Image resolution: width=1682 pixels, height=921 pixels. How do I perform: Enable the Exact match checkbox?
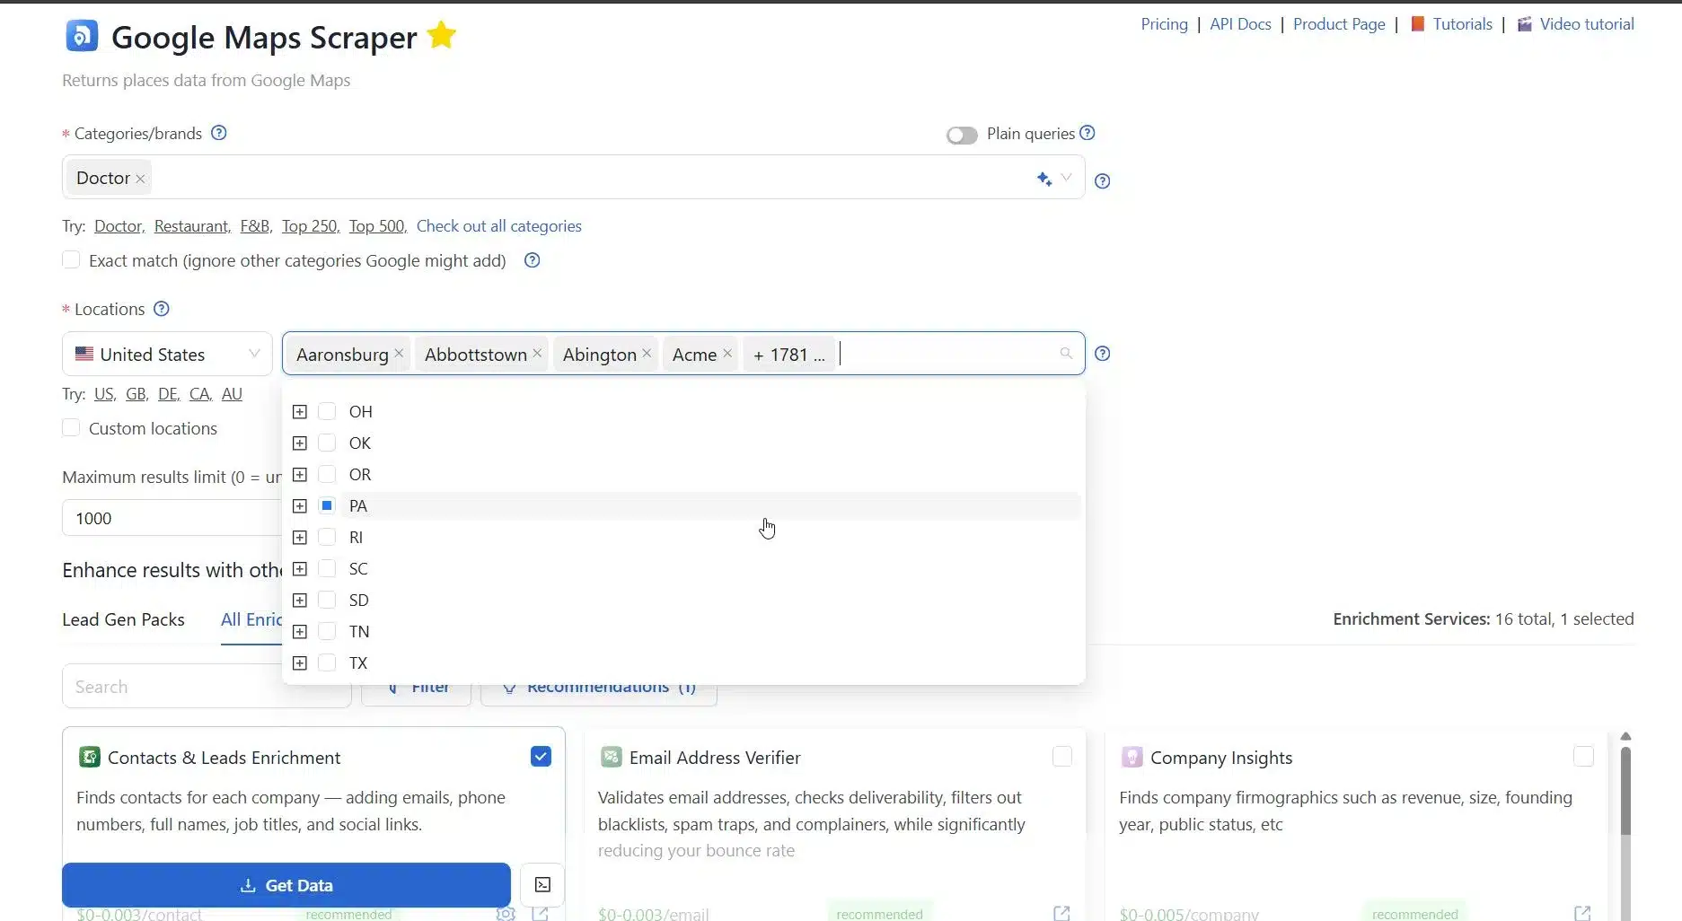click(x=71, y=260)
